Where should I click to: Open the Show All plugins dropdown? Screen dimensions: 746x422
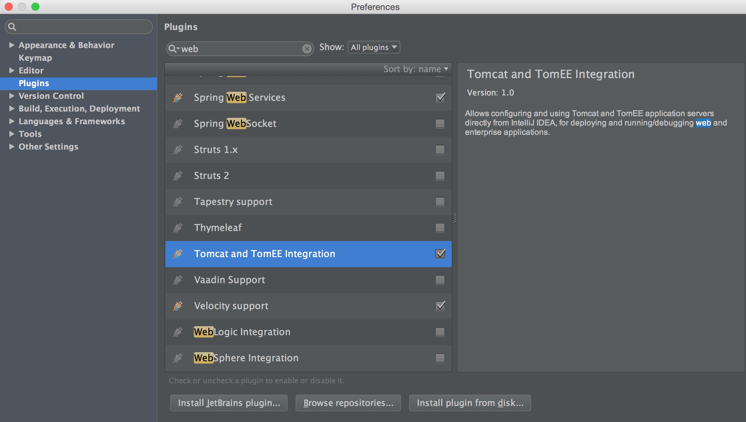tap(374, 47)
